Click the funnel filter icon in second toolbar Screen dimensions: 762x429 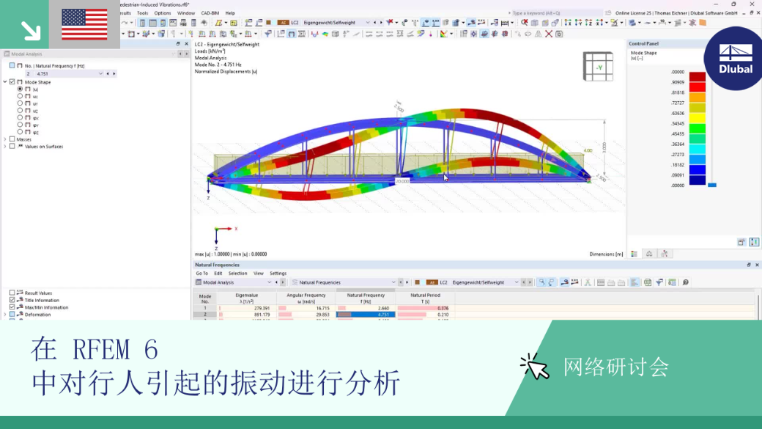[268, 34]
